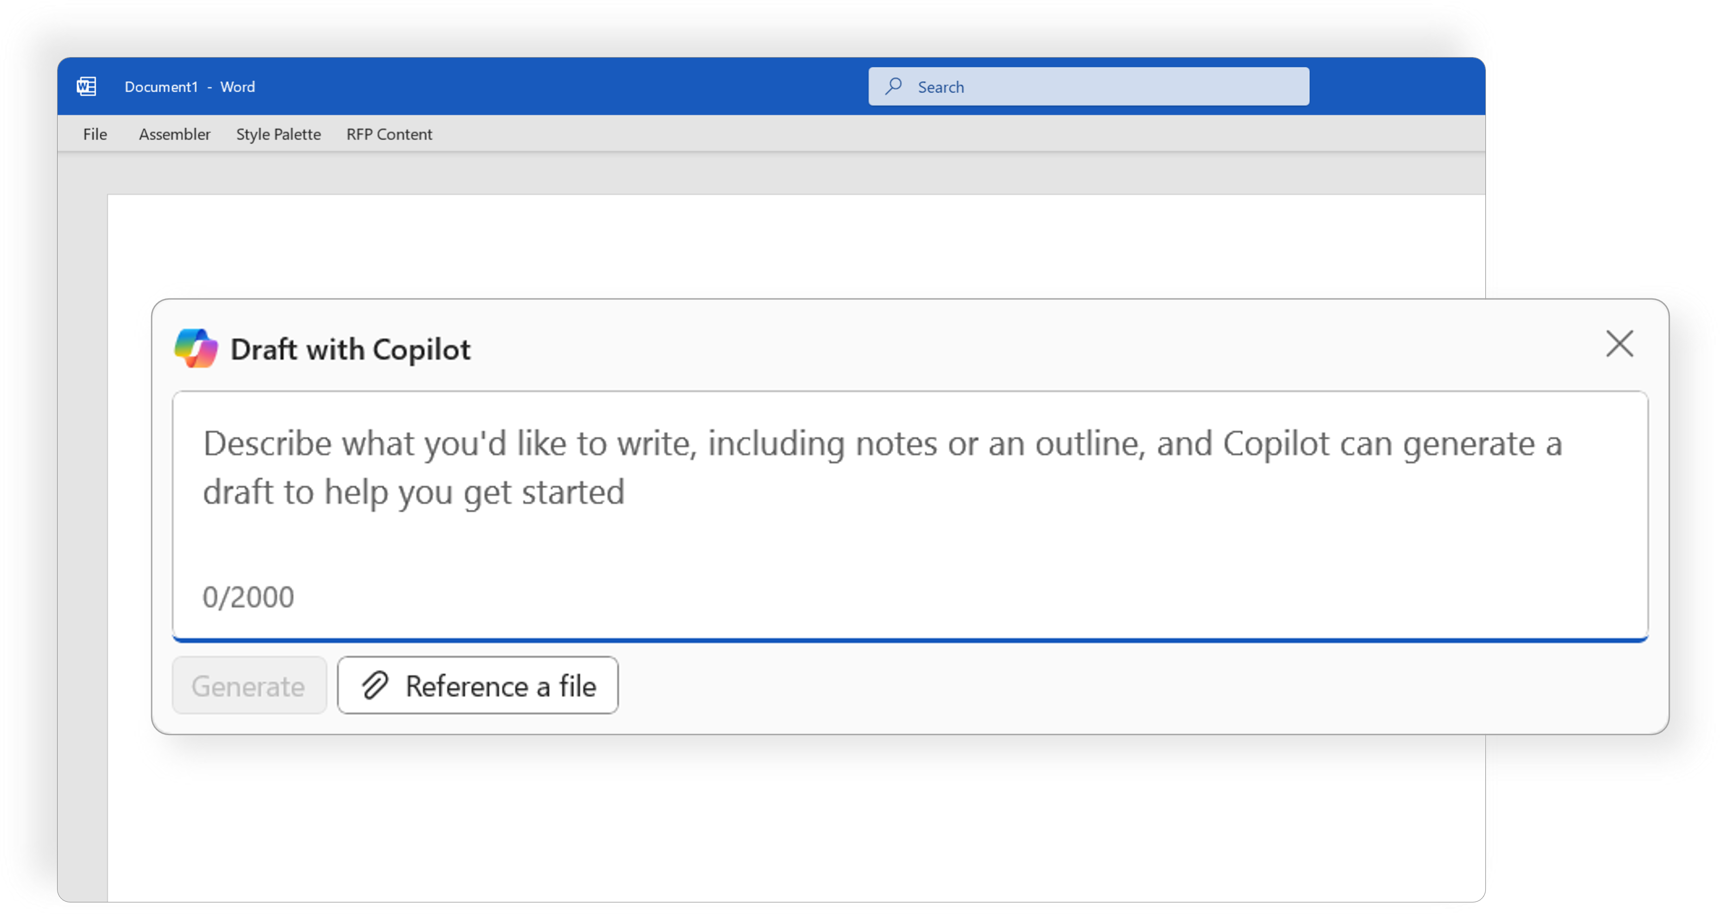This screenshot has width=1721, height=914.
Task: Click the Word app icon in title bar
Action: tap(86, 86)
